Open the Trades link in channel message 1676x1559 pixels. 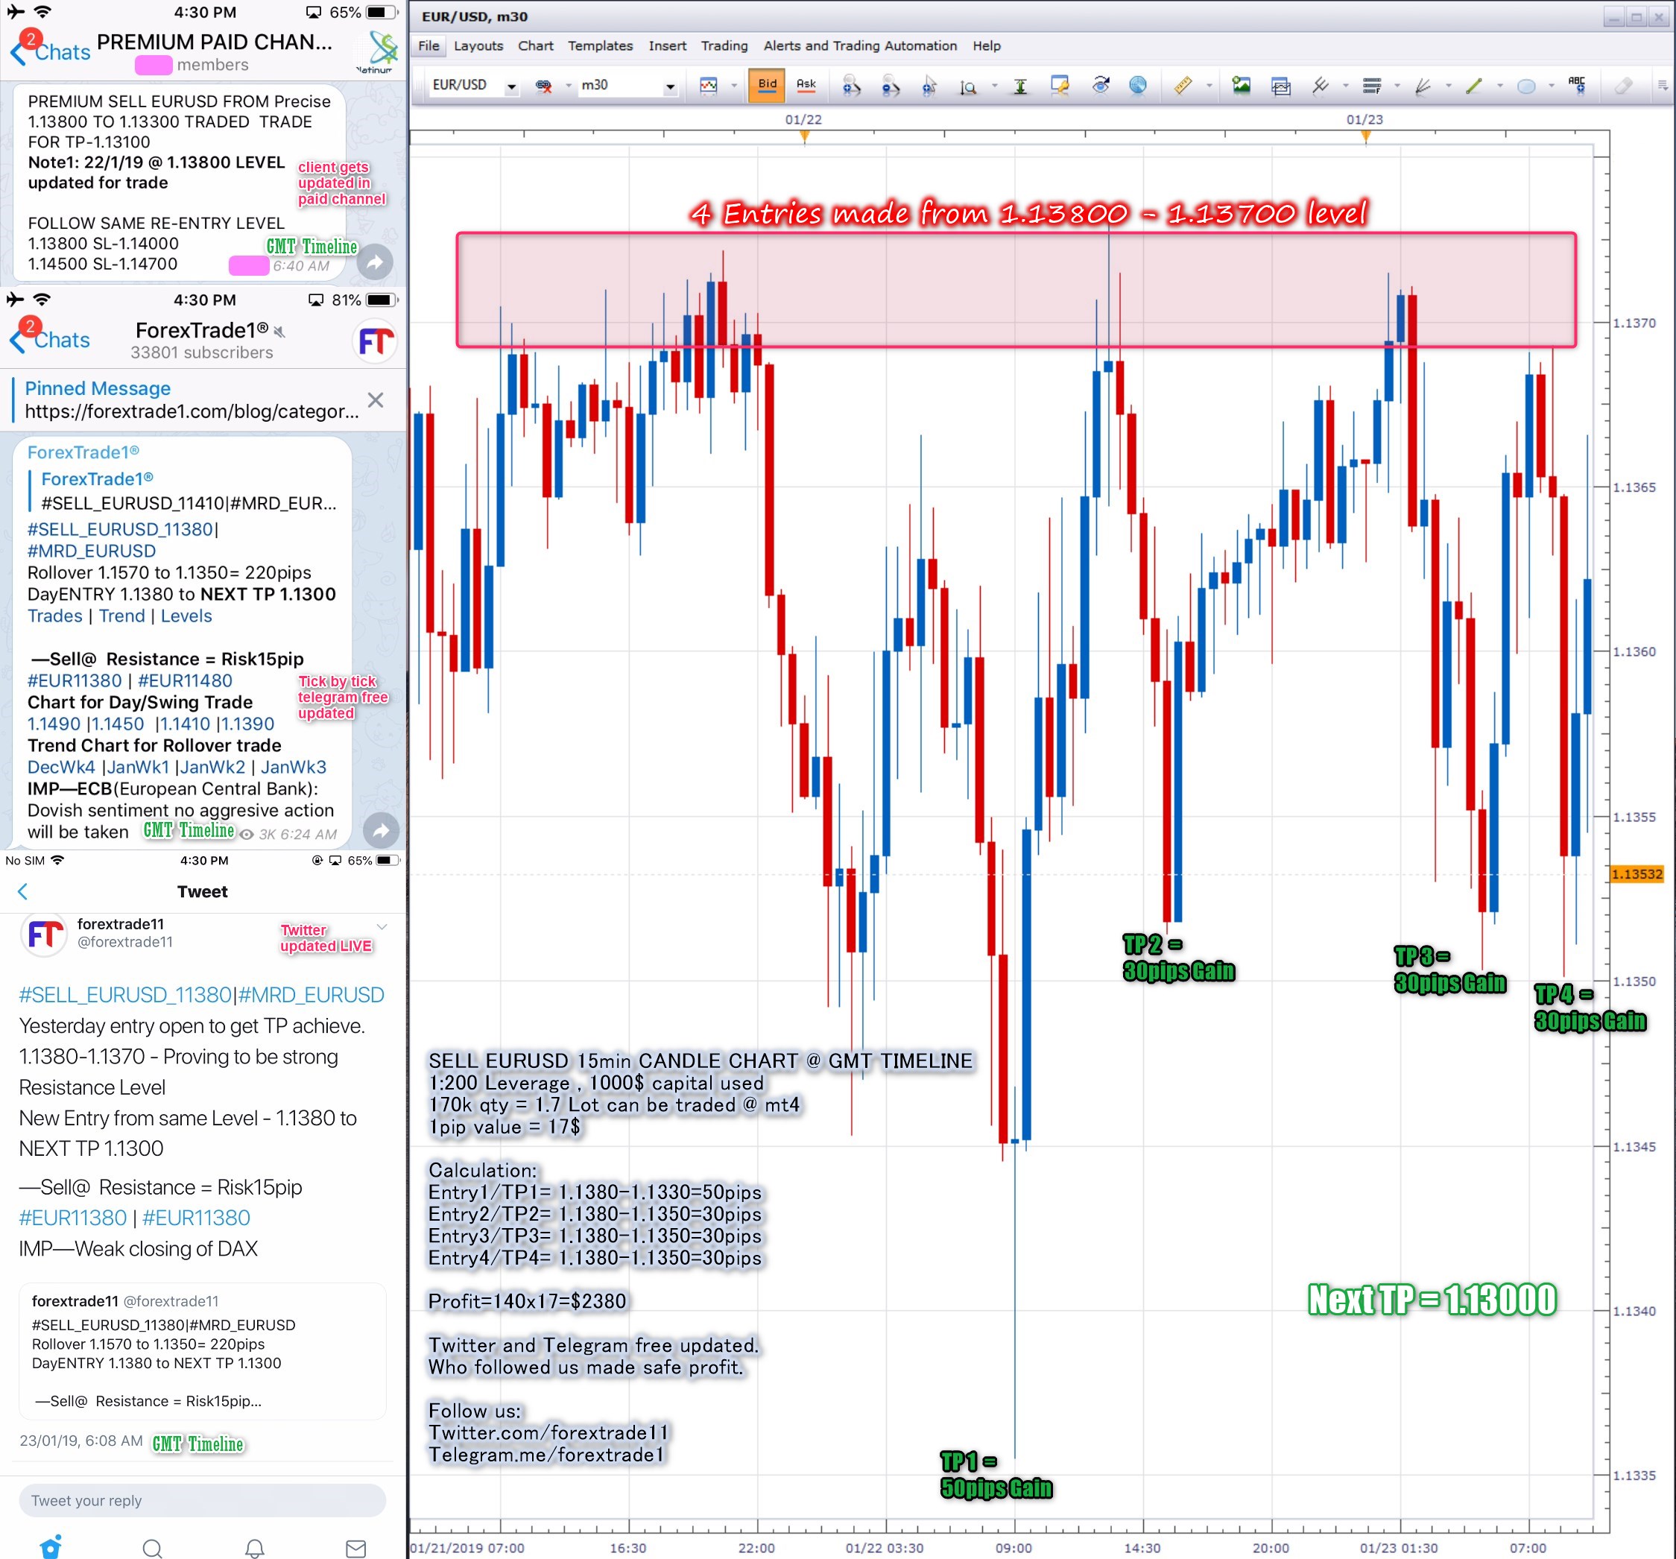point(55,616)
